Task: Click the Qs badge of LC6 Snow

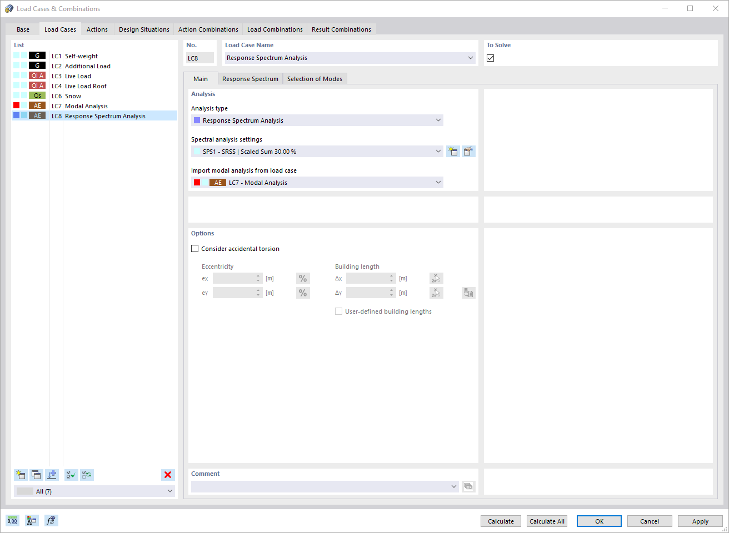Action: (x=37, y=95)
